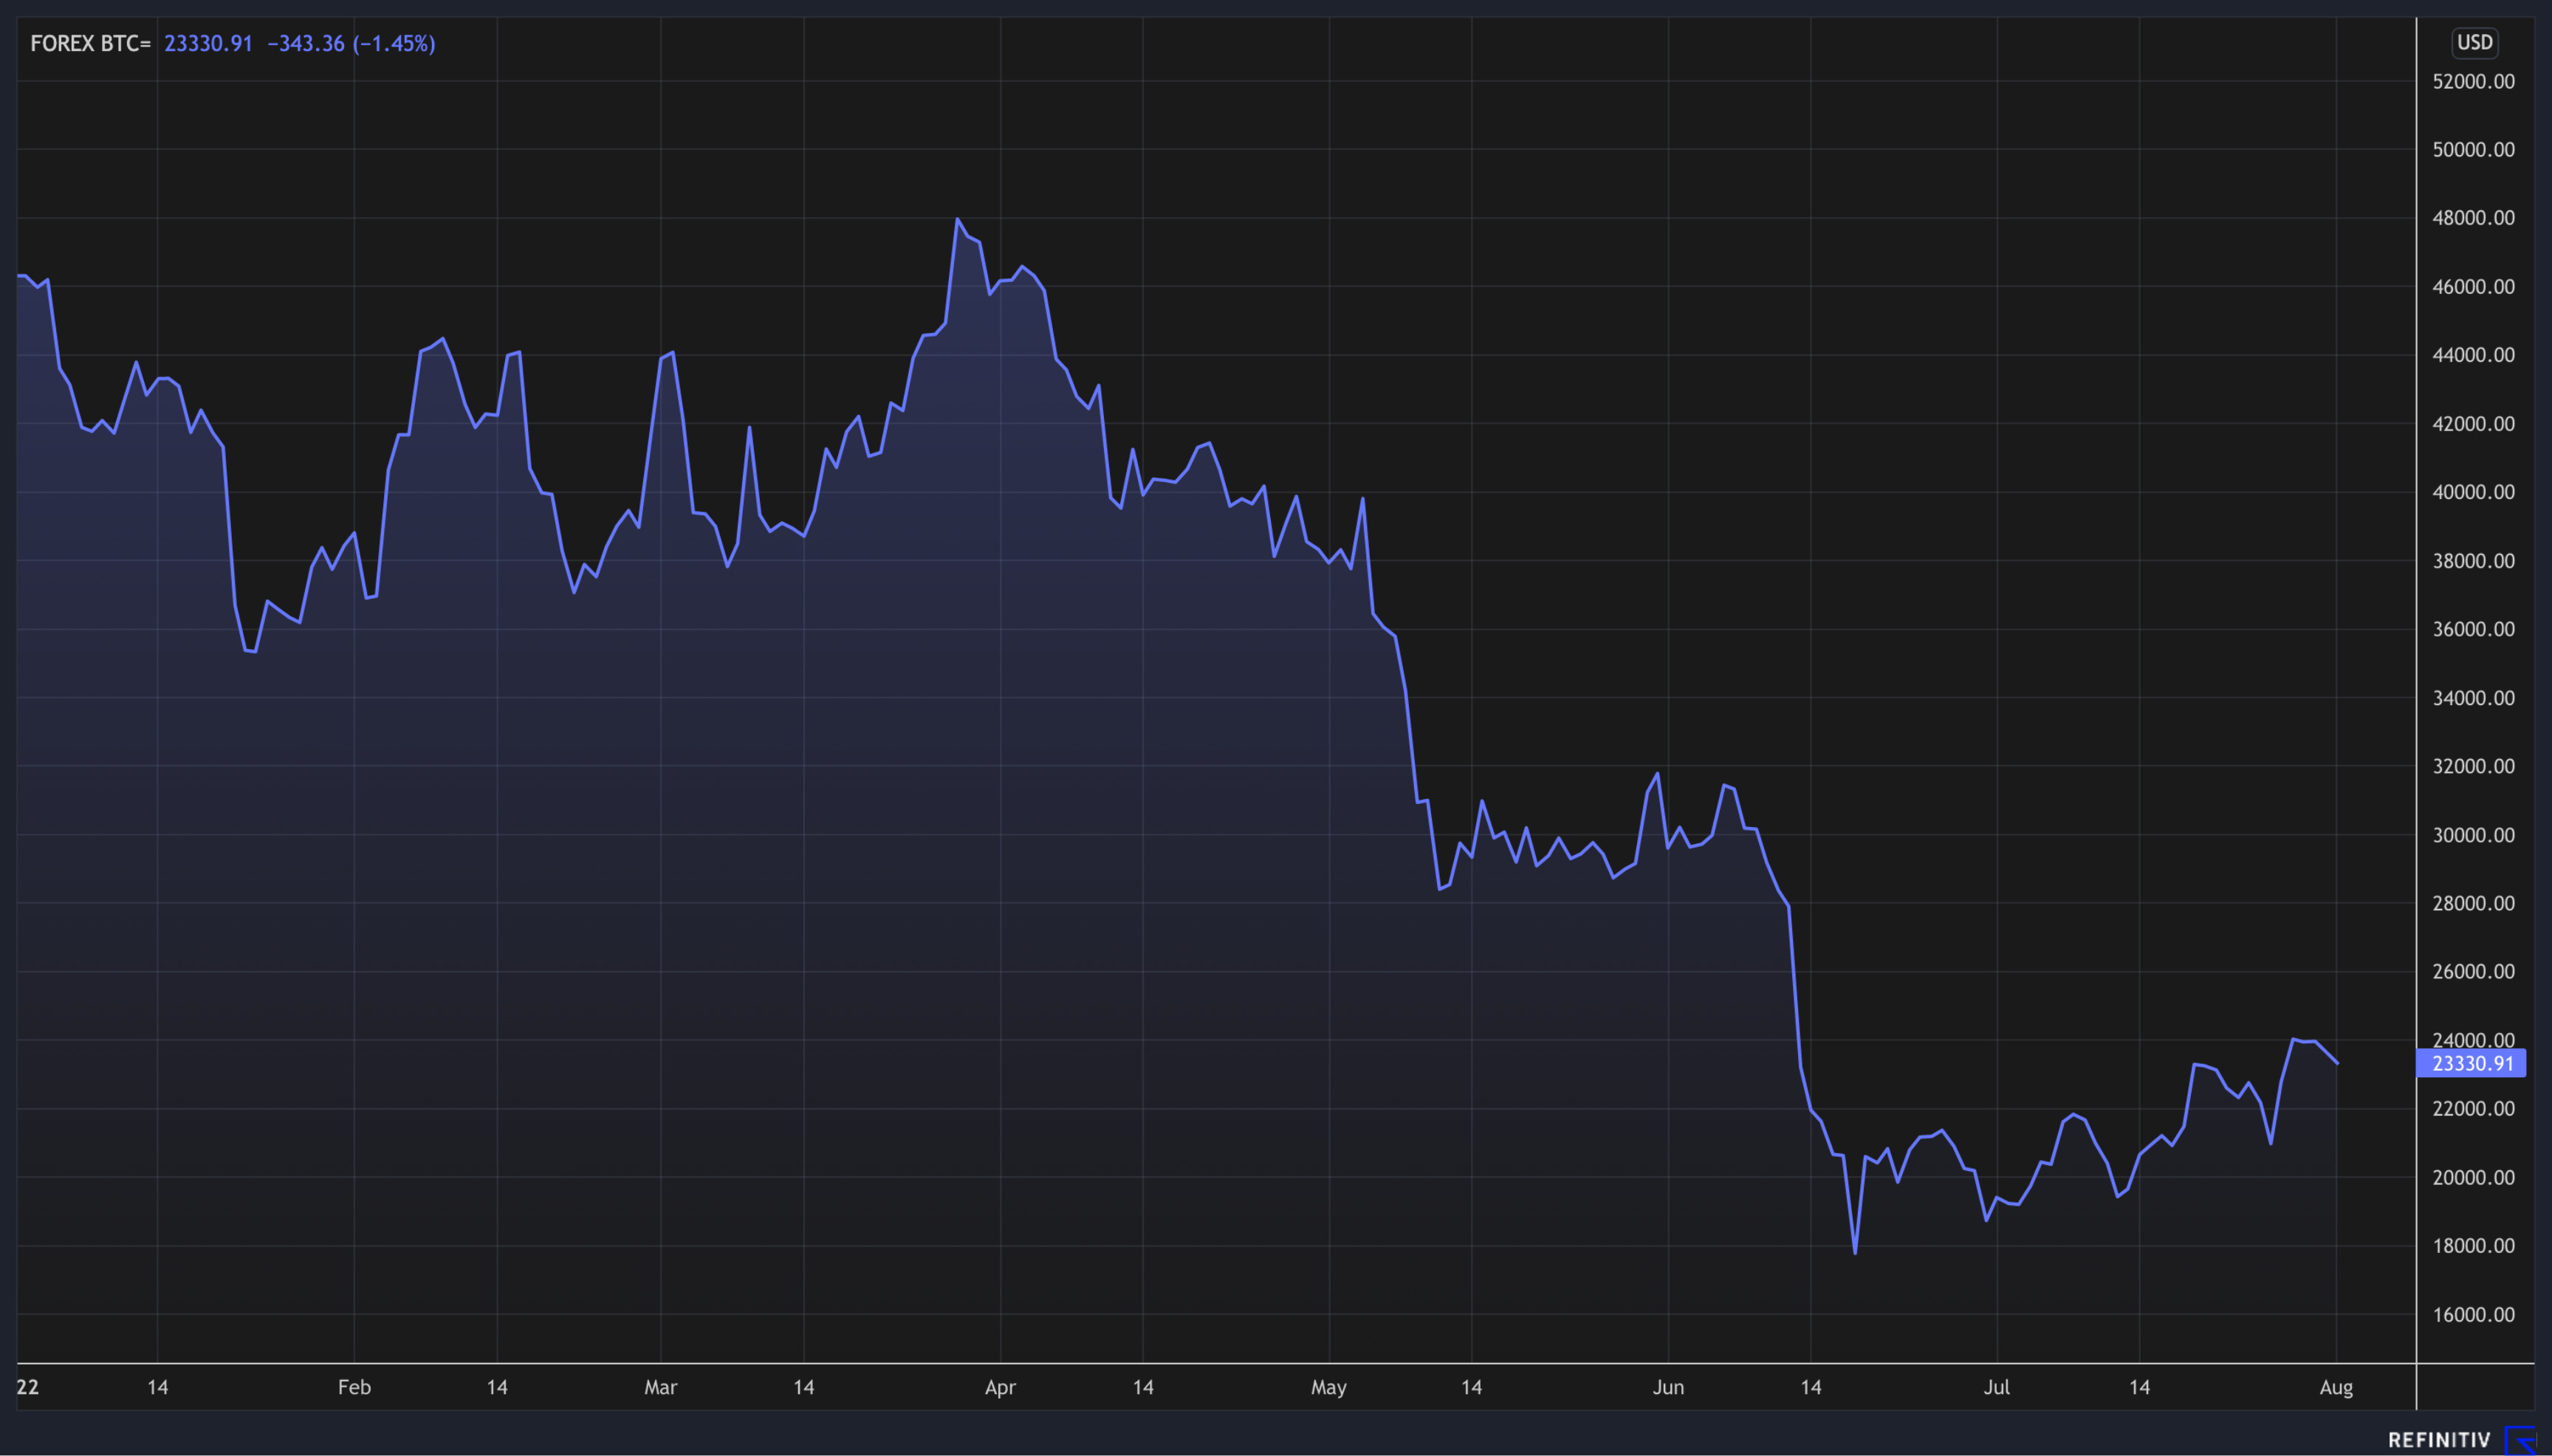Click the 38000.00 price axis label
The height and width of the screenshot is (1456, 2552).
[x=2473, y=560]
